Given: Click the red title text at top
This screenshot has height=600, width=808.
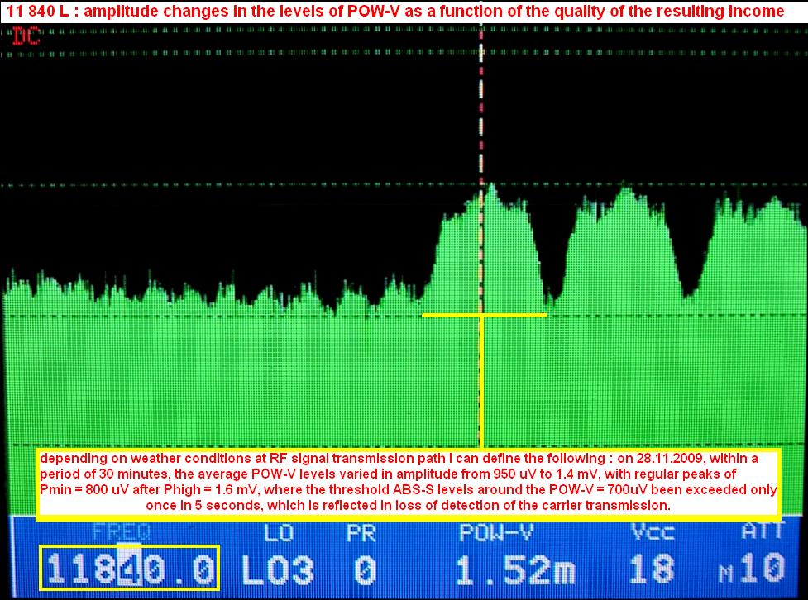Looking at the screenshot, I should coord(395,11).
